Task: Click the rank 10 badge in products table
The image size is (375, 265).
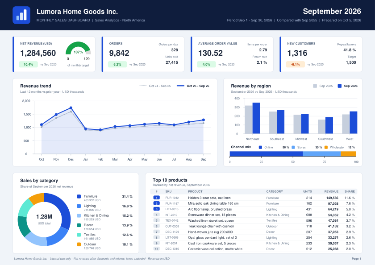Action: tap(156, 249)
